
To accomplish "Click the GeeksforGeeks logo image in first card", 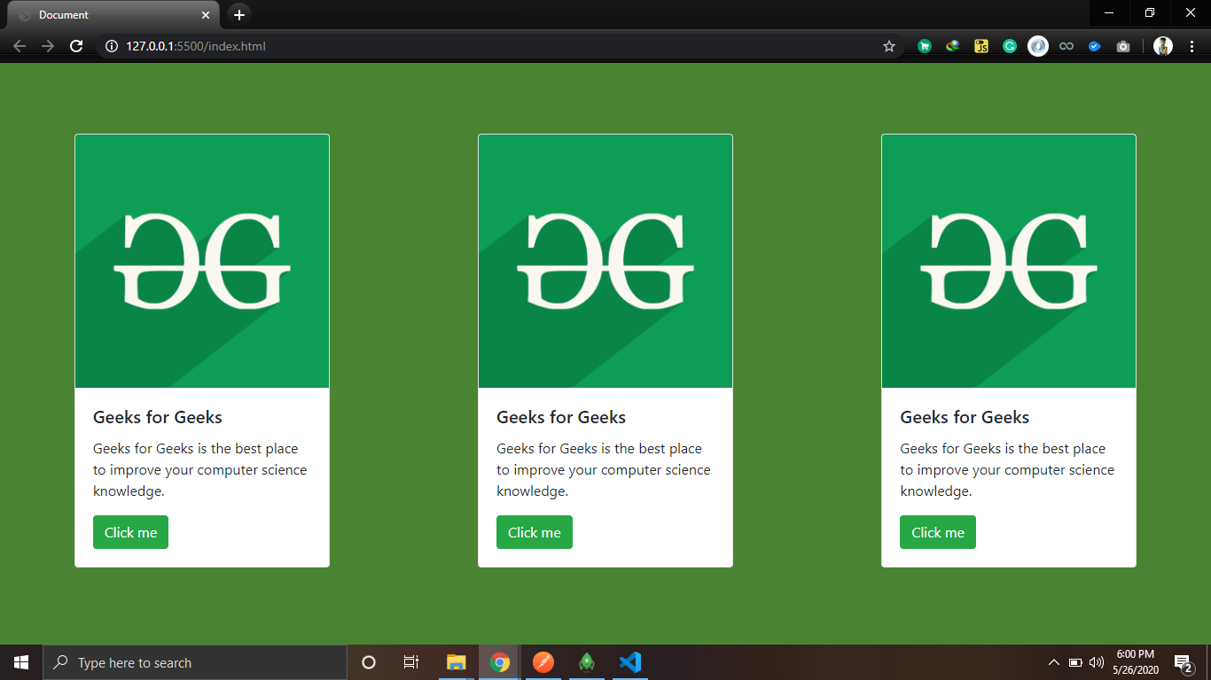I will pyautogui.click(x=202, y=261).
